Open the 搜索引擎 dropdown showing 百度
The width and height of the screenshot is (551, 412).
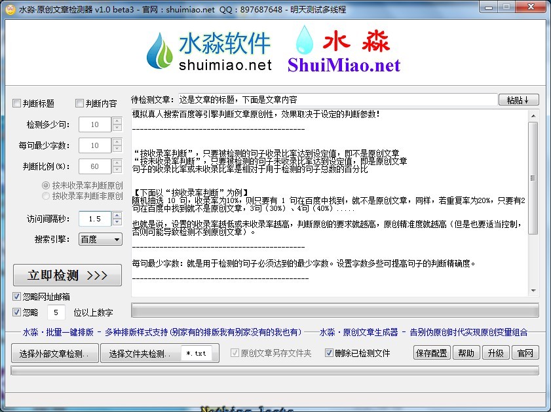pos(100,240)
